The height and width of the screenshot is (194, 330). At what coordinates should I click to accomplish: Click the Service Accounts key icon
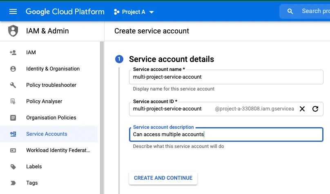click(13, 134)
